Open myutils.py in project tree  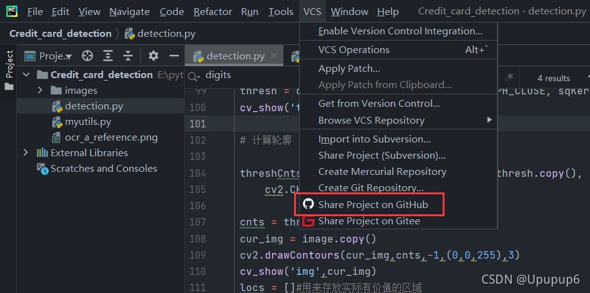pos(87,121)
